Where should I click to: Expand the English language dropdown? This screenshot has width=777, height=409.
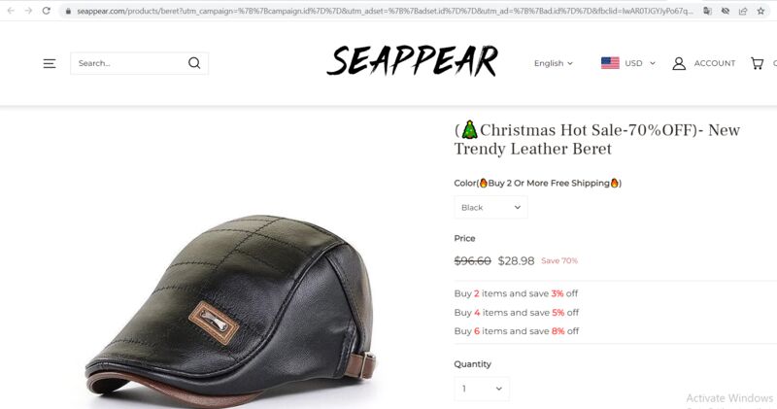553,63
